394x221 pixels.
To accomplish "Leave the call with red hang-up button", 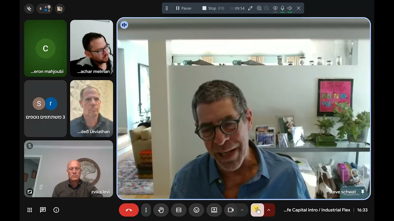I will coord(129,210).
